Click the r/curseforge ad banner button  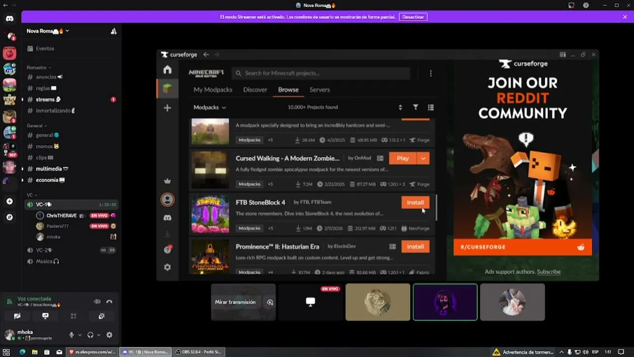tap(523, 247)
